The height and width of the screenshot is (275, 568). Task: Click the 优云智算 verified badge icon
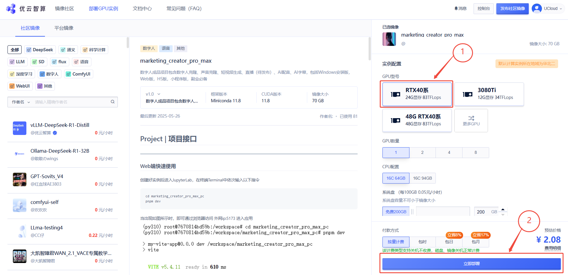click(55, 133)
